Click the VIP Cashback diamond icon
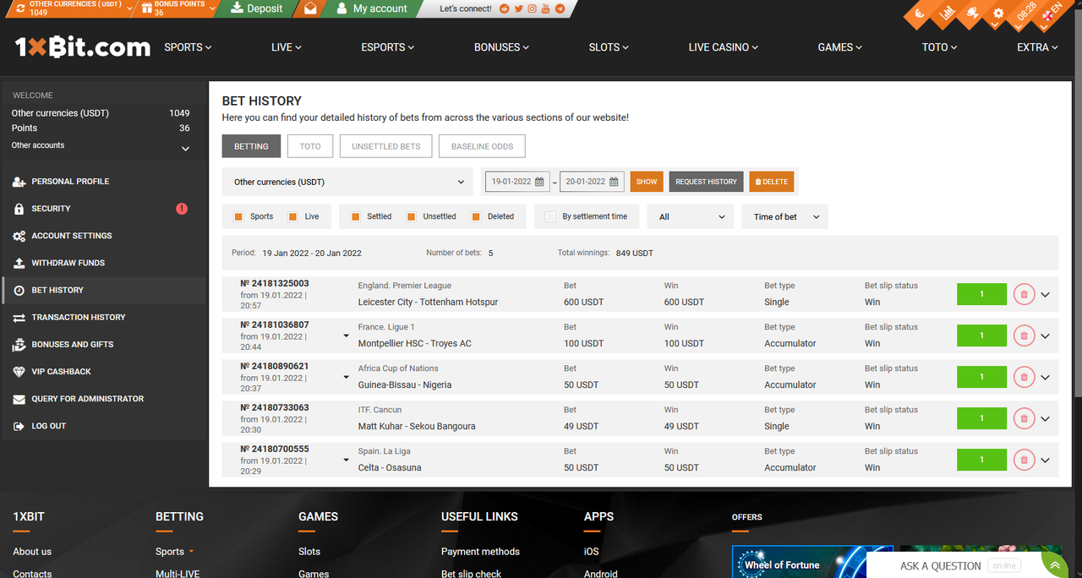 19,372
